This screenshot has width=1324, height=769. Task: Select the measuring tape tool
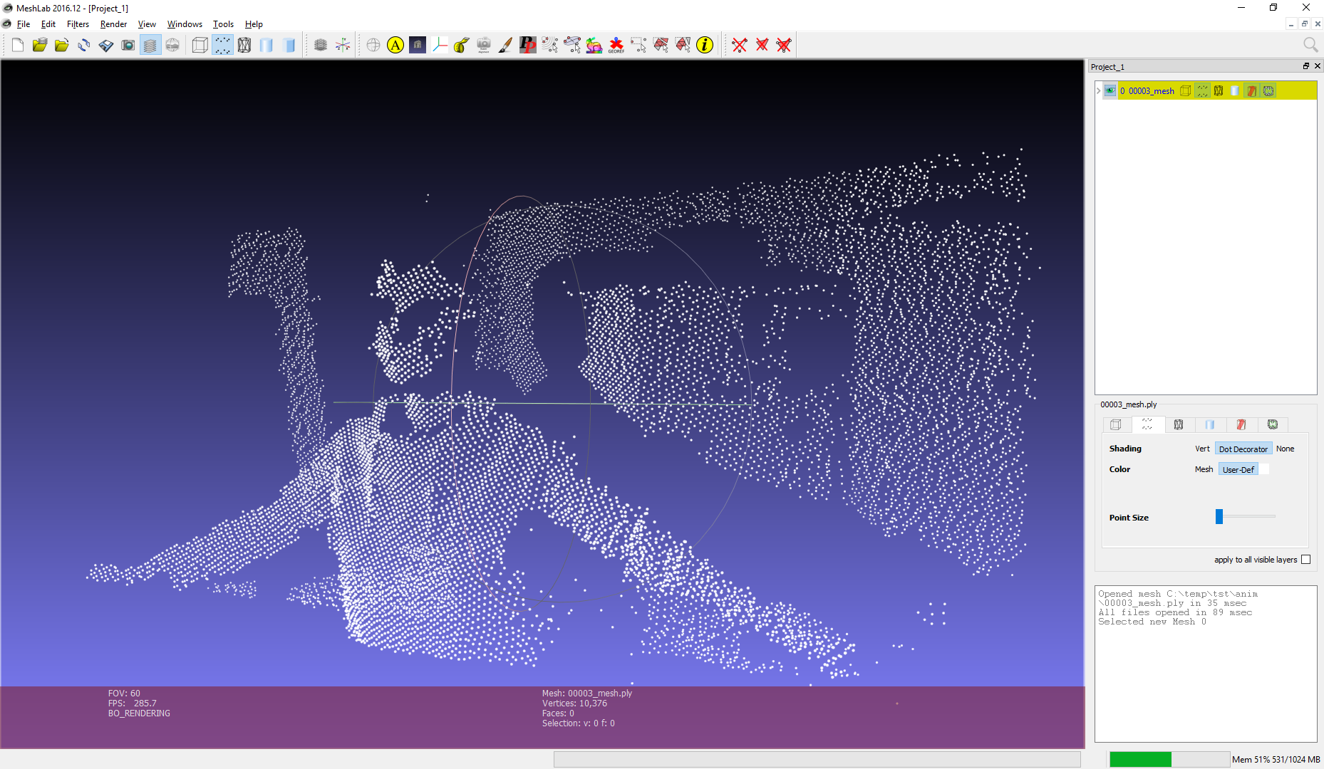462,46
